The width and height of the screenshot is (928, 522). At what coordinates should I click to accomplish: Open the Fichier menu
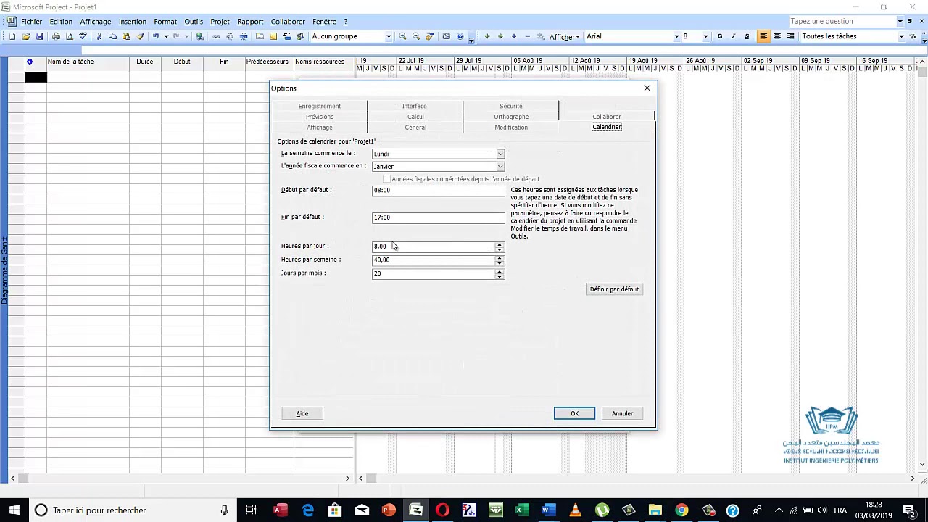pyautogui.click(x=31, y=22)
